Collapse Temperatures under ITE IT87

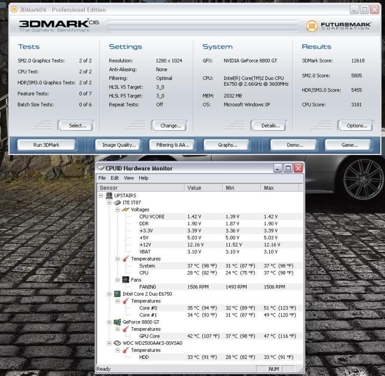(118, 259)
